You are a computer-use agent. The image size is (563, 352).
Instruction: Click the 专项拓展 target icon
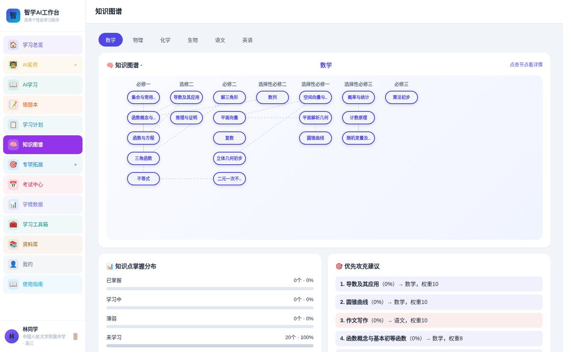click(x=13, y=164)
